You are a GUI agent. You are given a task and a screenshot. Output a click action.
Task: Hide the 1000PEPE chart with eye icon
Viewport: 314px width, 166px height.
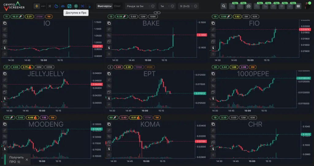[x=213, y=86]
